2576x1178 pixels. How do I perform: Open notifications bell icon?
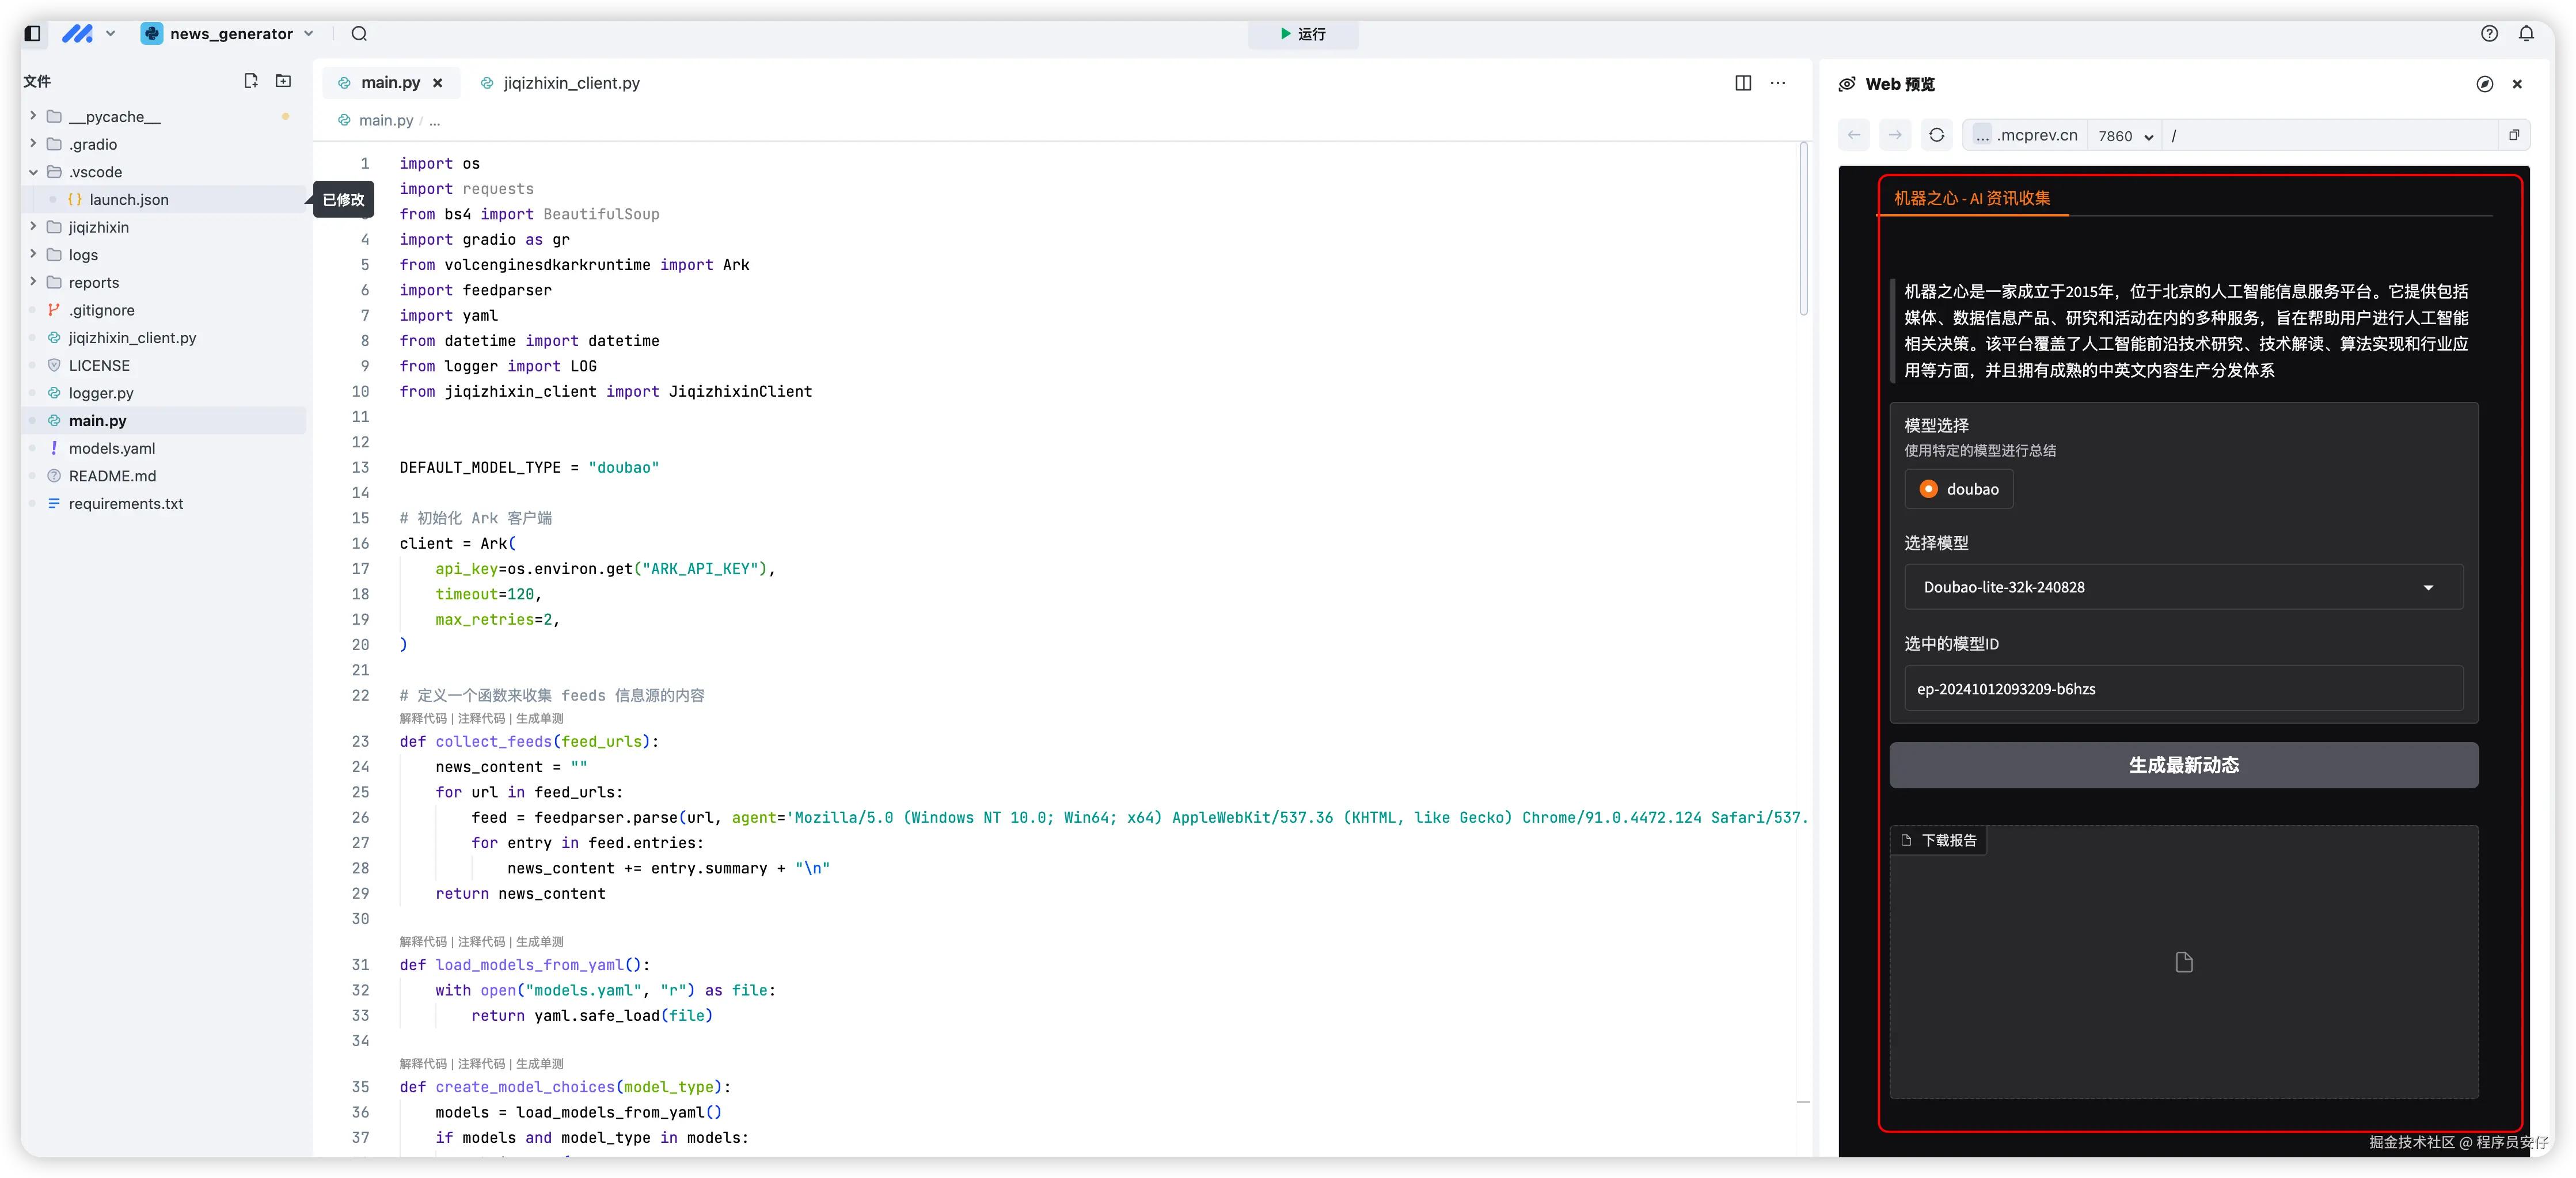pos(2526,34)
